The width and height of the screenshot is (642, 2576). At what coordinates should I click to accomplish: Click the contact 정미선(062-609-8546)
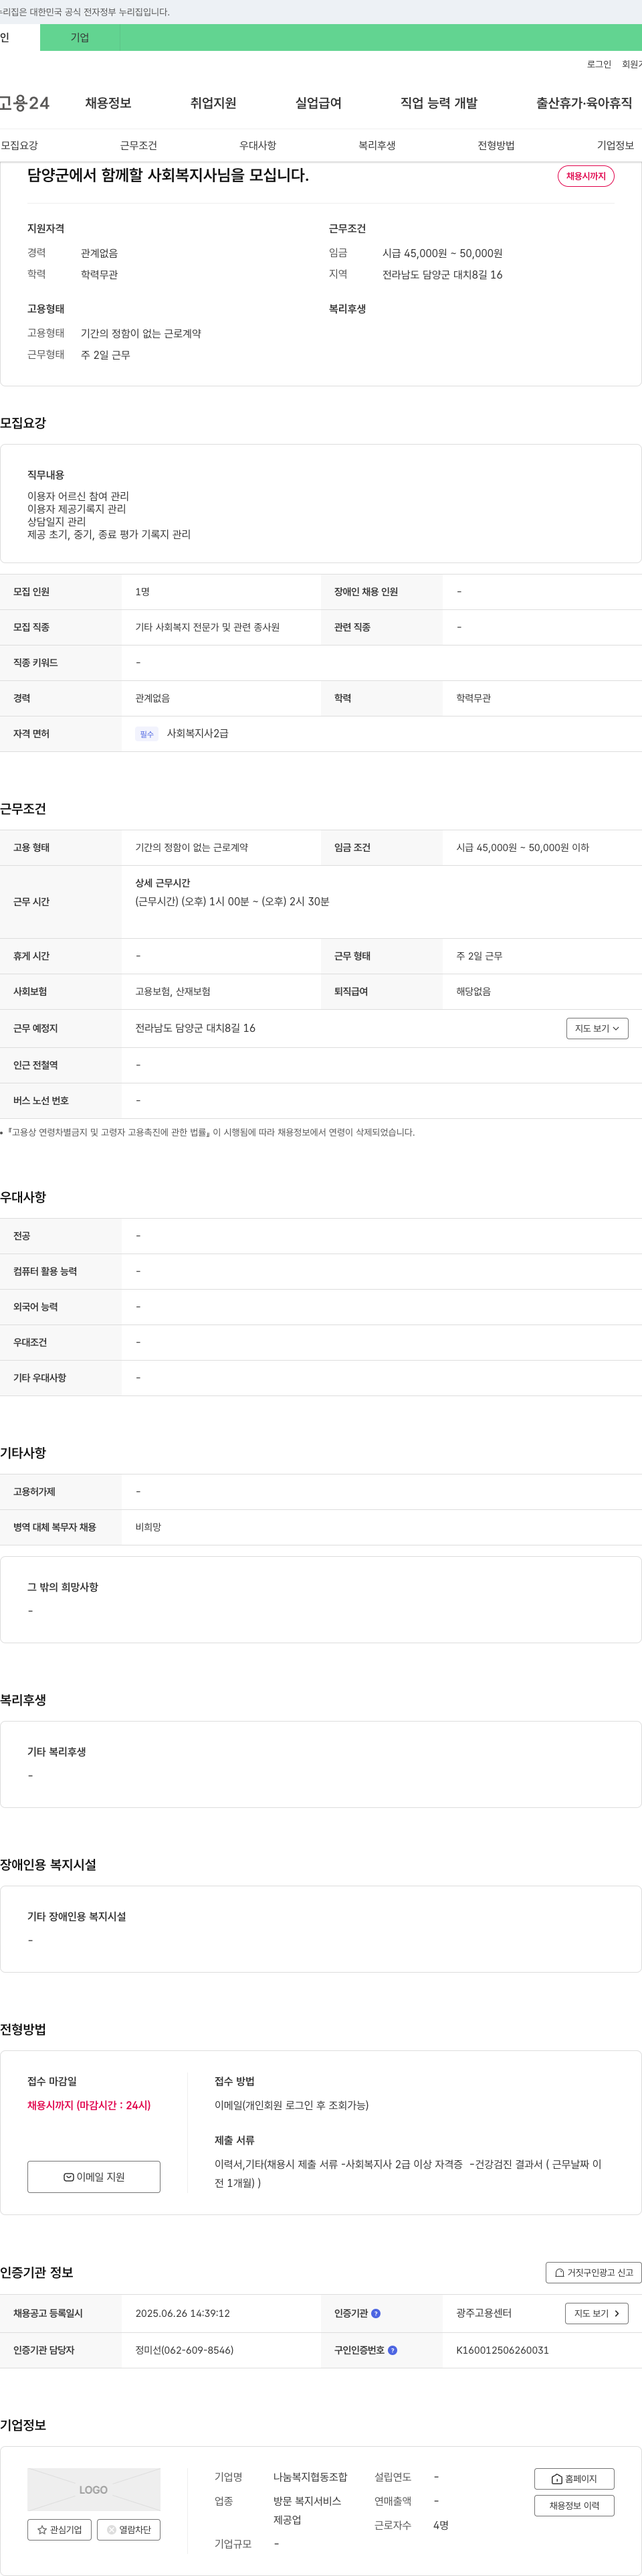(x=185, y=2350)
